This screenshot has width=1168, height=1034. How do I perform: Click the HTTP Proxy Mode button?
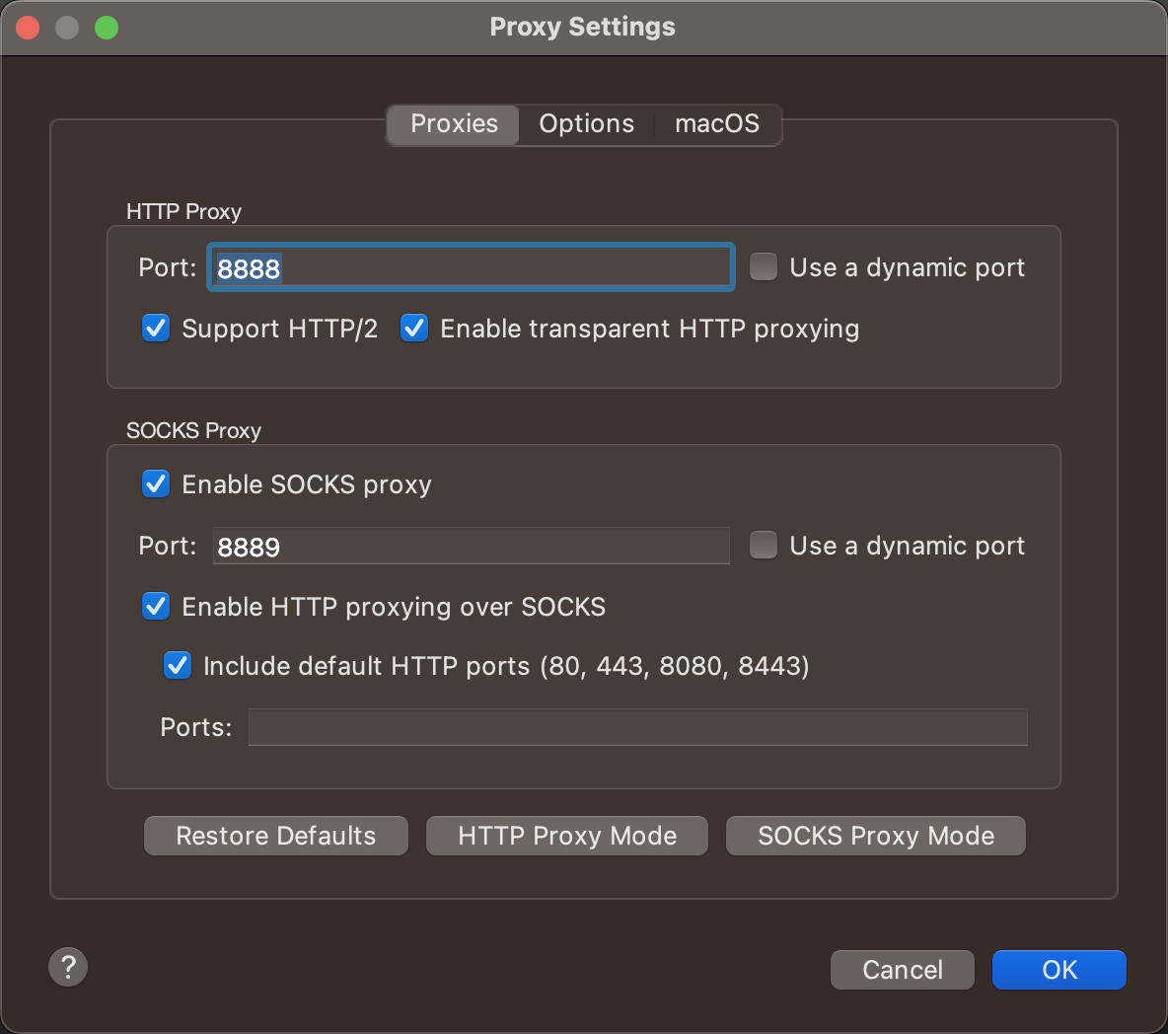(567, 836)
